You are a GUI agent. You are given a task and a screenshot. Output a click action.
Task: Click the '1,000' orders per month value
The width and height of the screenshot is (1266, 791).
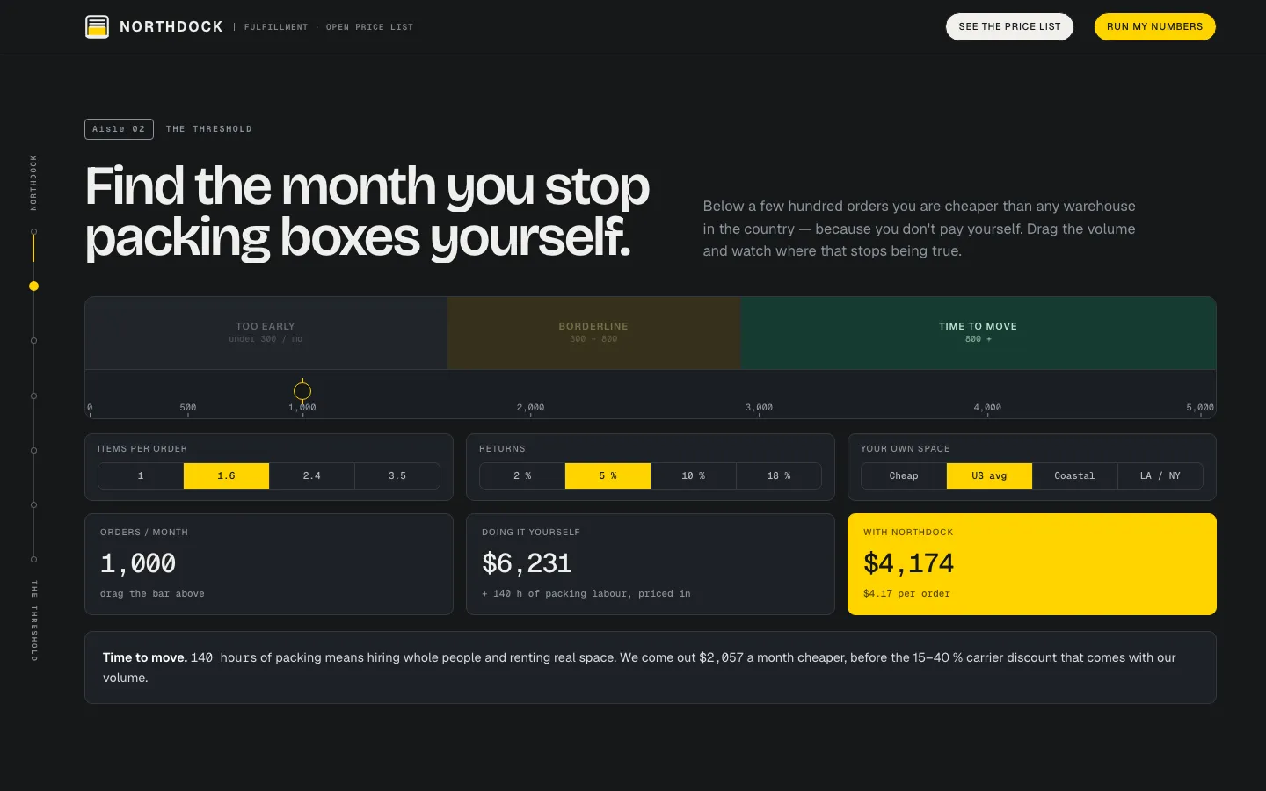(138, 563)
